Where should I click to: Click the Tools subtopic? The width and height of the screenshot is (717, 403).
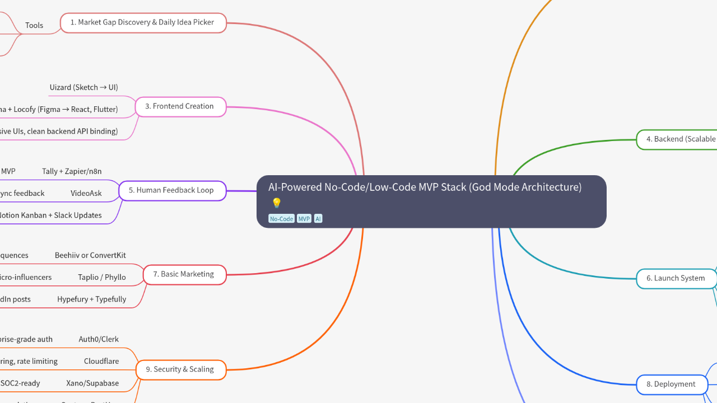pos(34,25)
